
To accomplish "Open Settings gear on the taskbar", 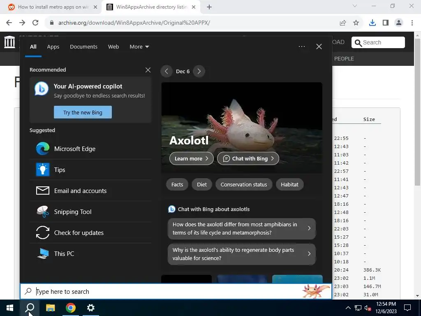I will (91, 308).
